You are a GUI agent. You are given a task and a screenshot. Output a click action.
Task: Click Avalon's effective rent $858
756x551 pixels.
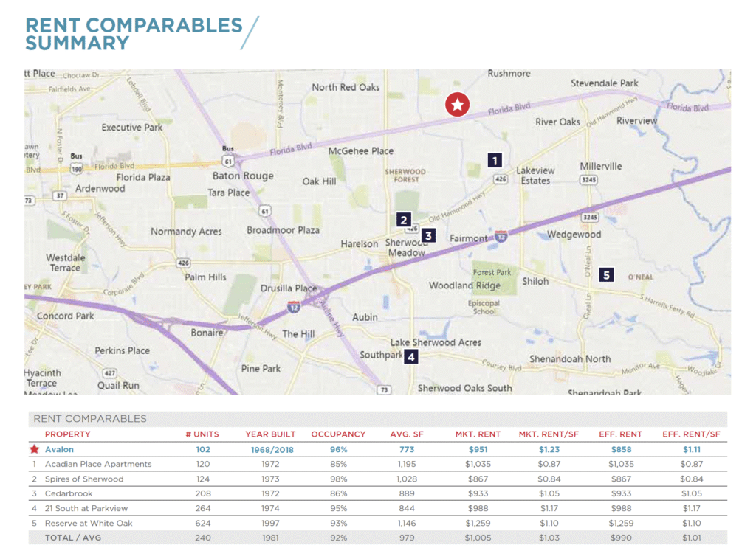click(x=621, y=449)
